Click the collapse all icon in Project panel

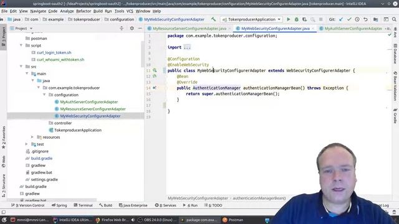(x=122, y=29)
